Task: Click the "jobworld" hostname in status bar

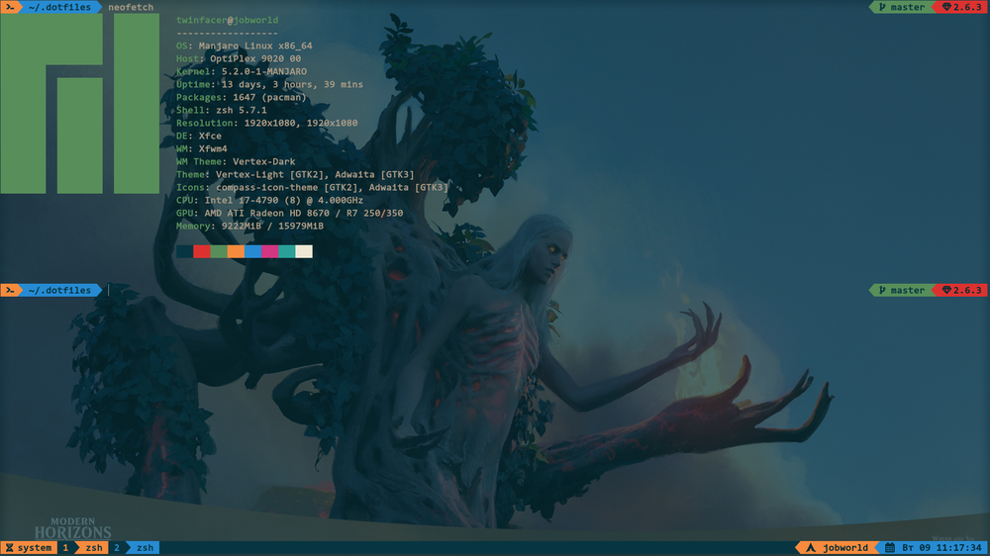Action: [x=845, y=548]
